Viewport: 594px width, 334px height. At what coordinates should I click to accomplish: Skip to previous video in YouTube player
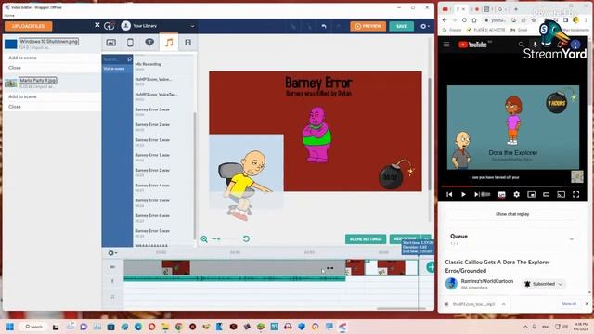tap(449, 194)
